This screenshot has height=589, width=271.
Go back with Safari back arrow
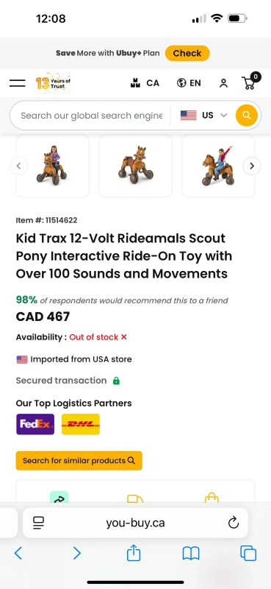(18, 554)
